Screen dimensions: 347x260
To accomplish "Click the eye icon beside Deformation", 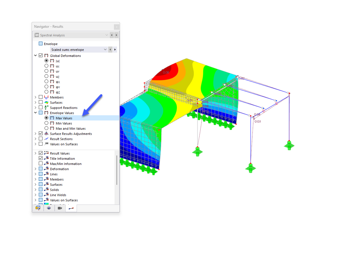I will tap(46, 169).
